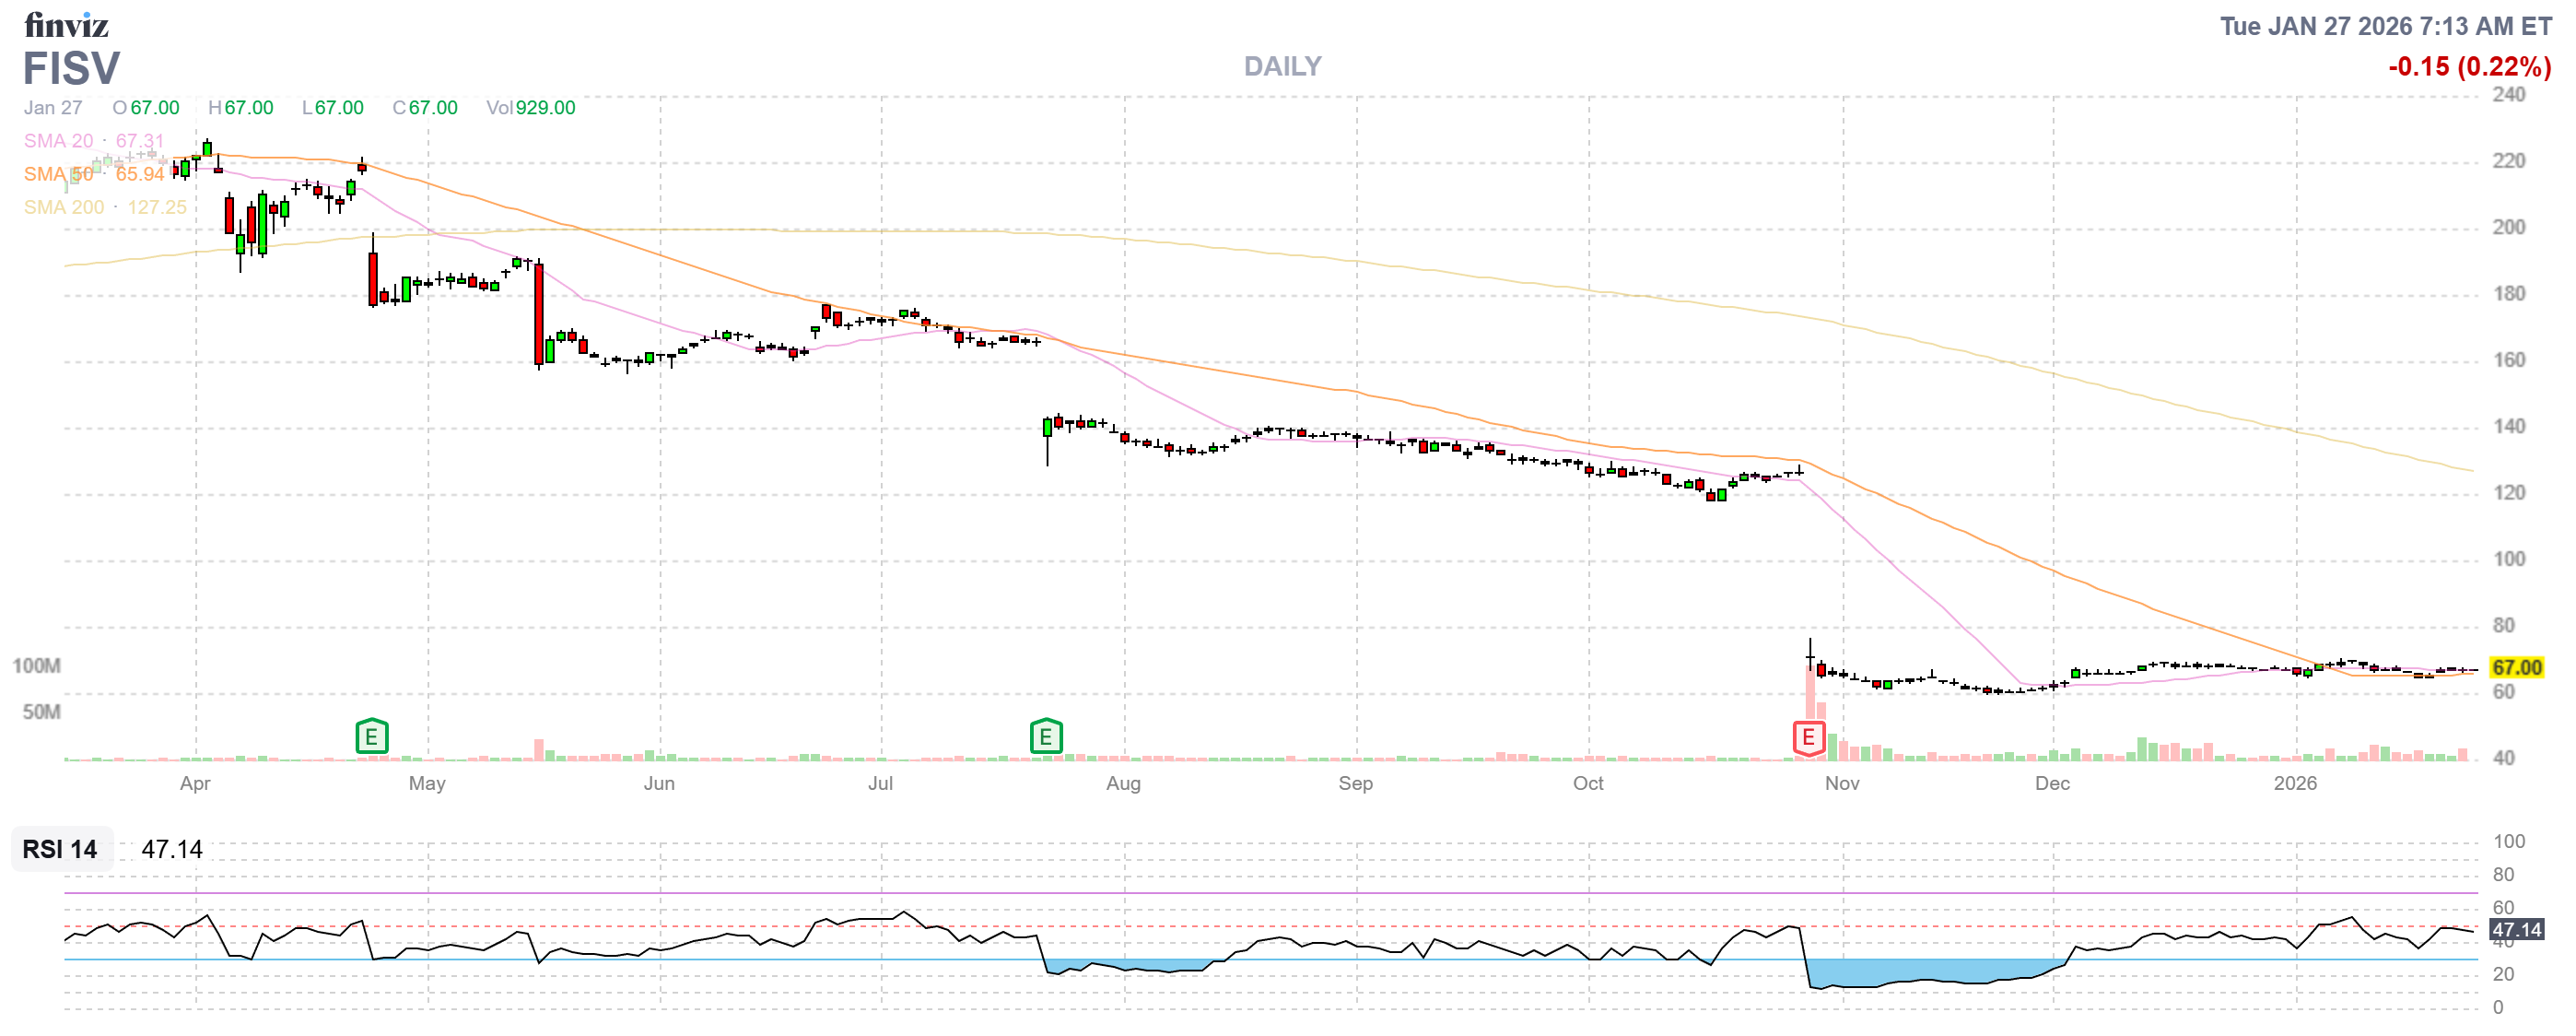The image size is (2576, 1036).
Task: Click the Jan 27 date label
Action: point(52,108)
